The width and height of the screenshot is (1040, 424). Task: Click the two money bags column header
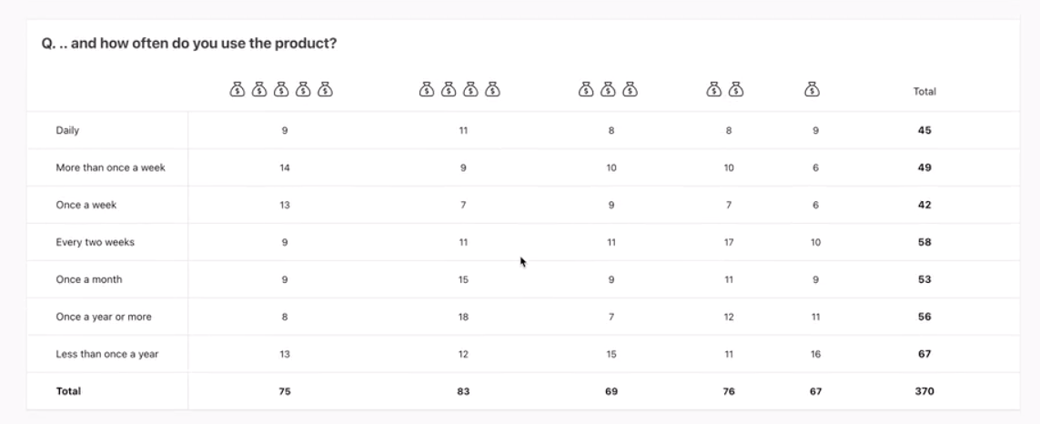tap(725, 89)
